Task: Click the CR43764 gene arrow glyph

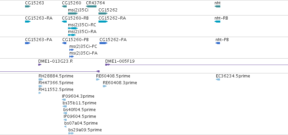Action: (x=91, y=6)
